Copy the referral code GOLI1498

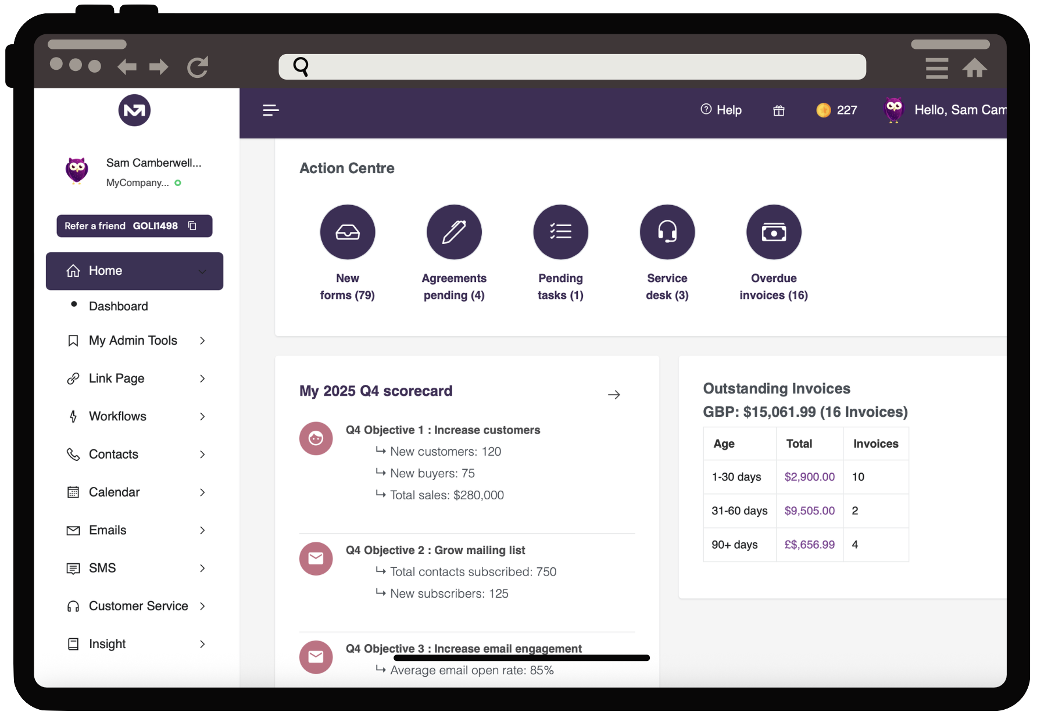pyautogui.click(x=192, y=226)
